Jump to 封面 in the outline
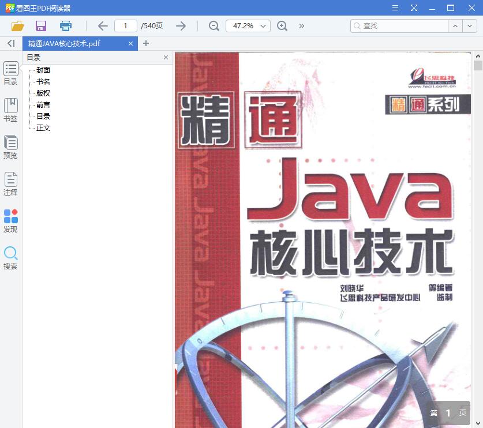Viewport: 483px width, 428px height. click(x=43, y=70)
